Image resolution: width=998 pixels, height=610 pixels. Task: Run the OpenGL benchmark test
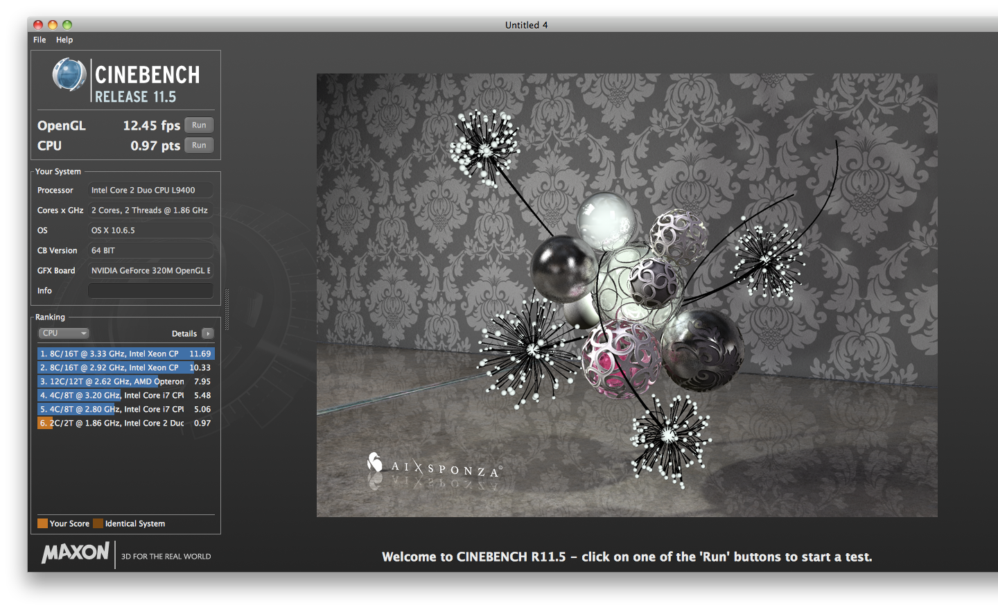point(199,125)
